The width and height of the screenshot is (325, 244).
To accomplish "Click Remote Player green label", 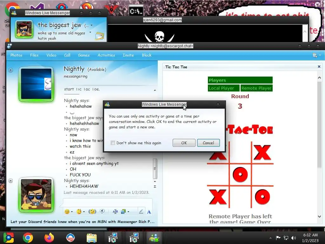I will click(x=256, y=88).
